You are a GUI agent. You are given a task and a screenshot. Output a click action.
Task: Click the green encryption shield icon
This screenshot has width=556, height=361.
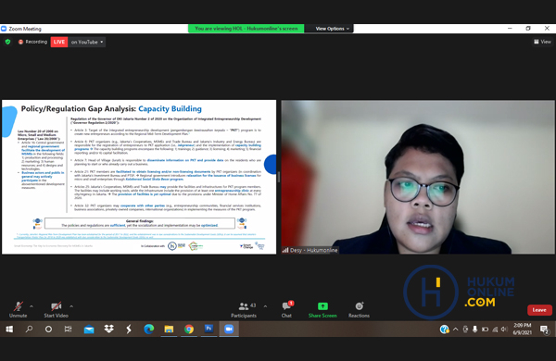click(7, 42)
